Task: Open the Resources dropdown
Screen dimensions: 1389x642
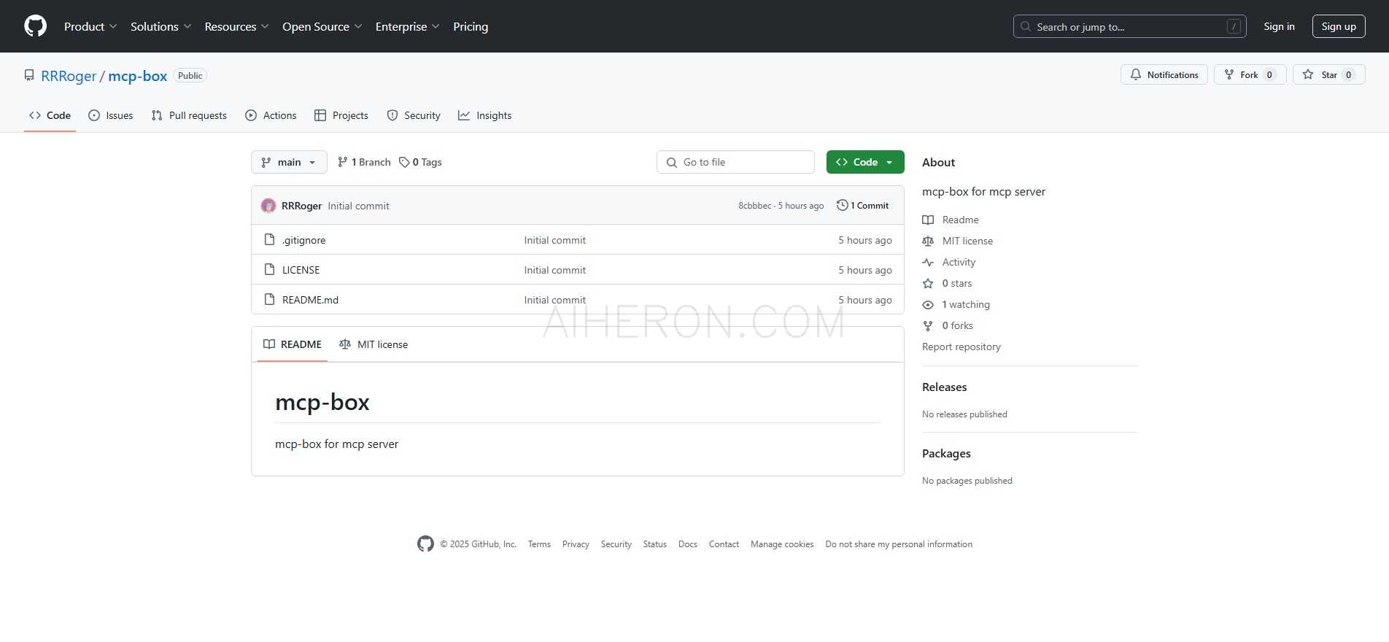Action: 236,26
